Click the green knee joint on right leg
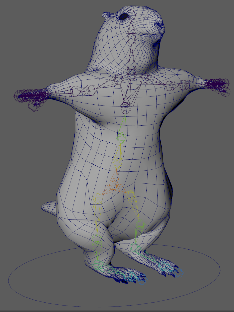 (141, 223)
